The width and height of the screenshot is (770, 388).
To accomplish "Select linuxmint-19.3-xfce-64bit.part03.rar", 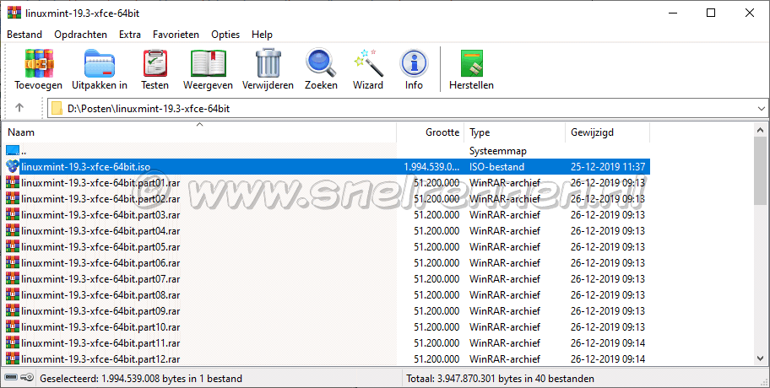I will [100, 215].
